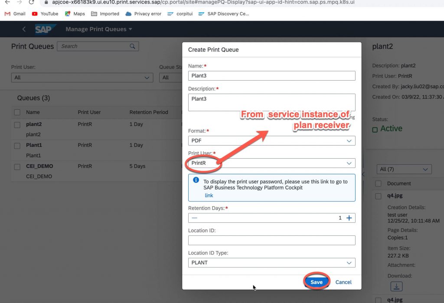
Task: Click the '227.2 KB' item size value
Action: [x=398, y=255]
